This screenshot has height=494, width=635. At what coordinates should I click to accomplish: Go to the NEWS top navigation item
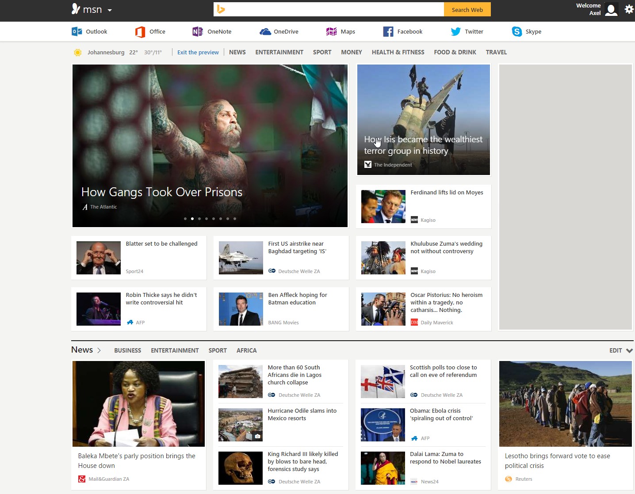(x=237, y=52)
